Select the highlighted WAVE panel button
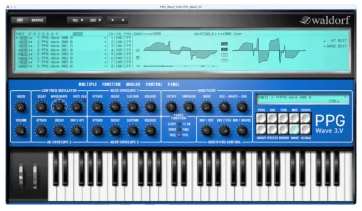 (294, 131)
